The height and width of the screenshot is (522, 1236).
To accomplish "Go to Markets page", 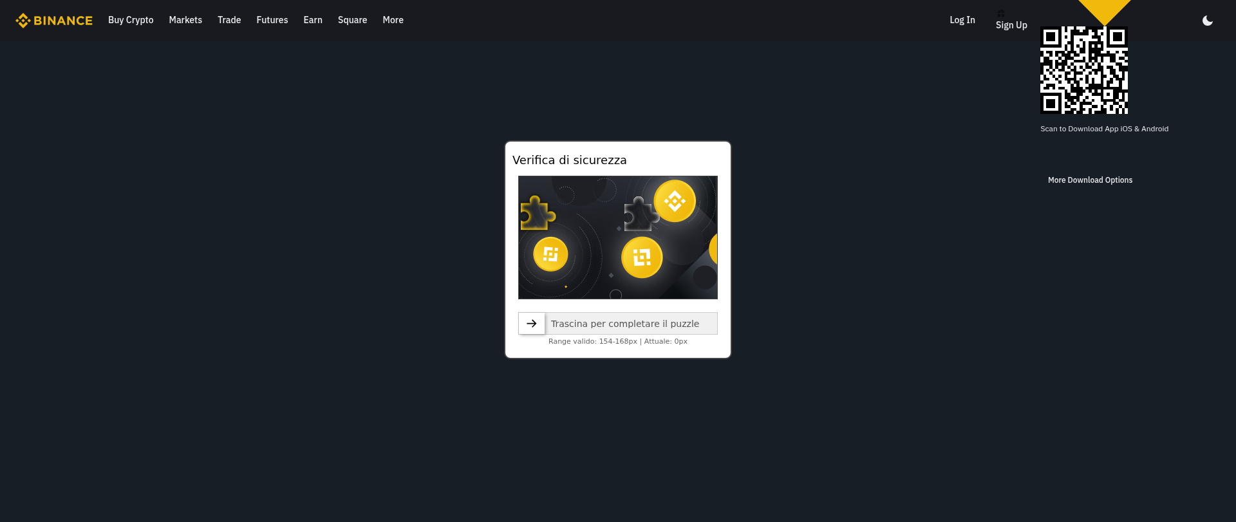I will (x=185, y=20).
